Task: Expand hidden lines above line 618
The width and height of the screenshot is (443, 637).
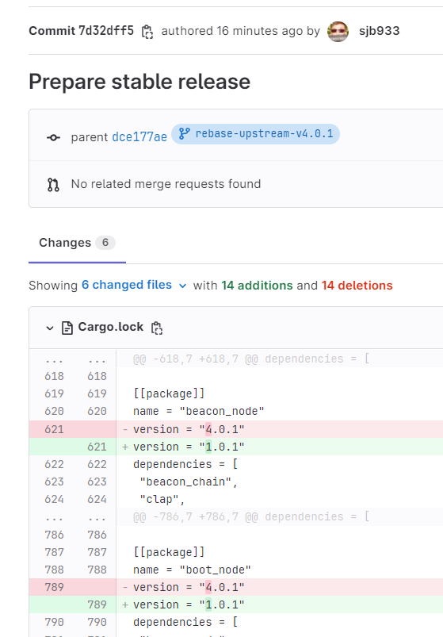Action: pyautogui.click(x=75, y=359)
